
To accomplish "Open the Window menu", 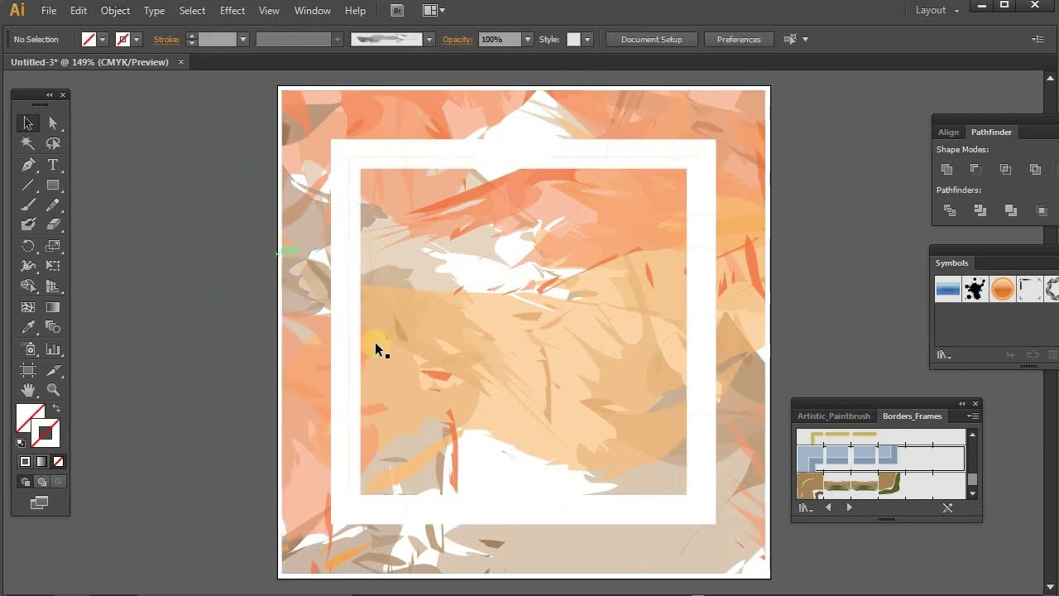I will click(313, 11).
